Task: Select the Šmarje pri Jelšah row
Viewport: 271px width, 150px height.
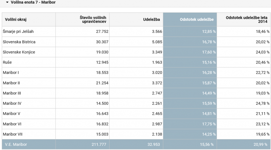Action: tap(136, 31)
